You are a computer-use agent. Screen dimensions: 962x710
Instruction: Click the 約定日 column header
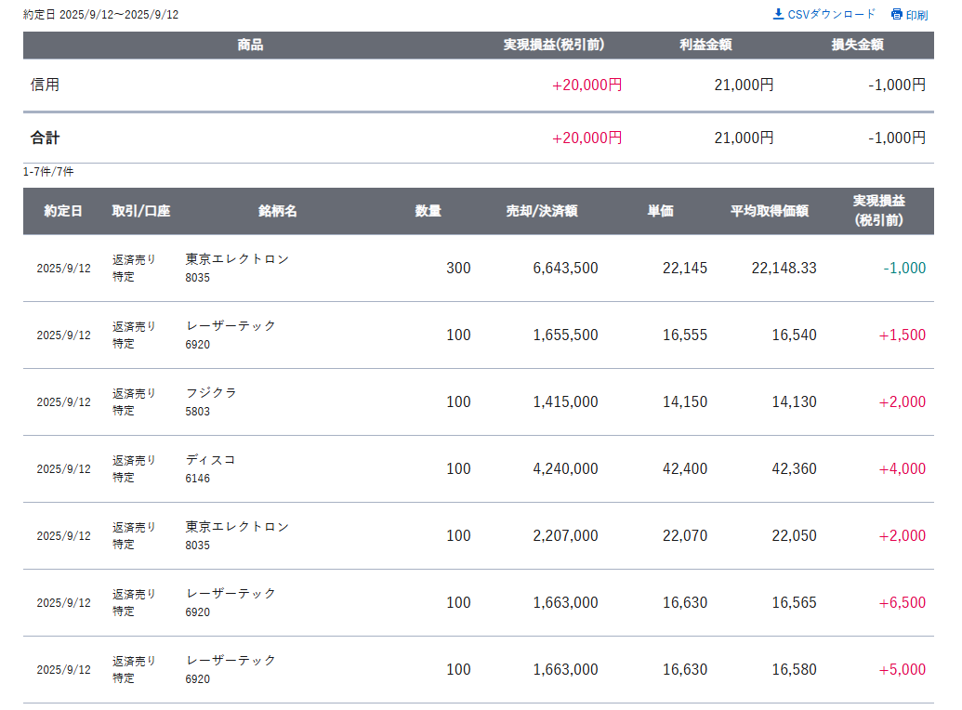[x=63, y=211]
